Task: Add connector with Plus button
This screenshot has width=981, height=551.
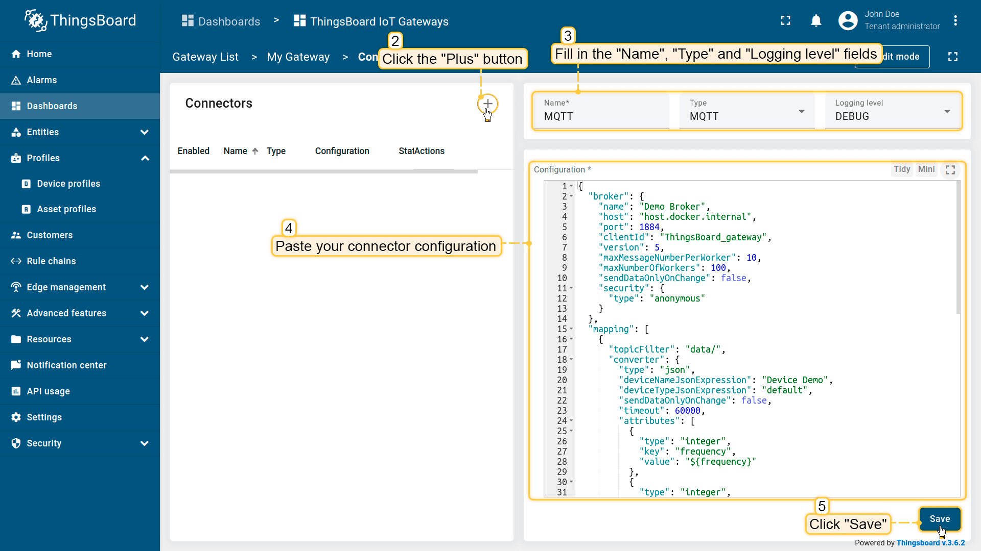Action: click(487, 104)
